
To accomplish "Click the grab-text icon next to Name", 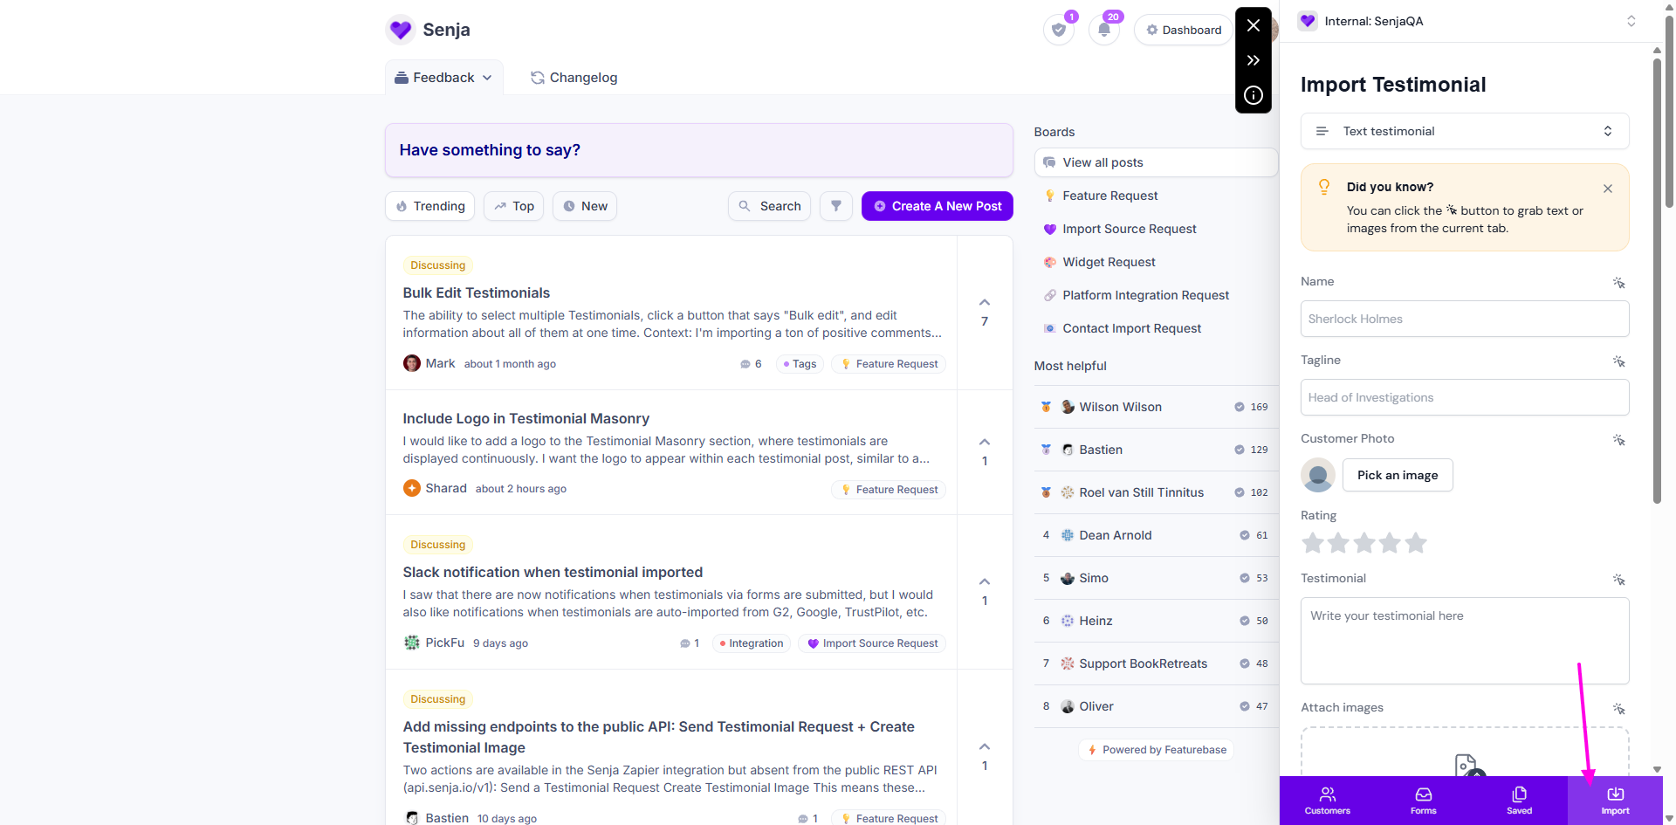I will click(x=1618, y=283).
